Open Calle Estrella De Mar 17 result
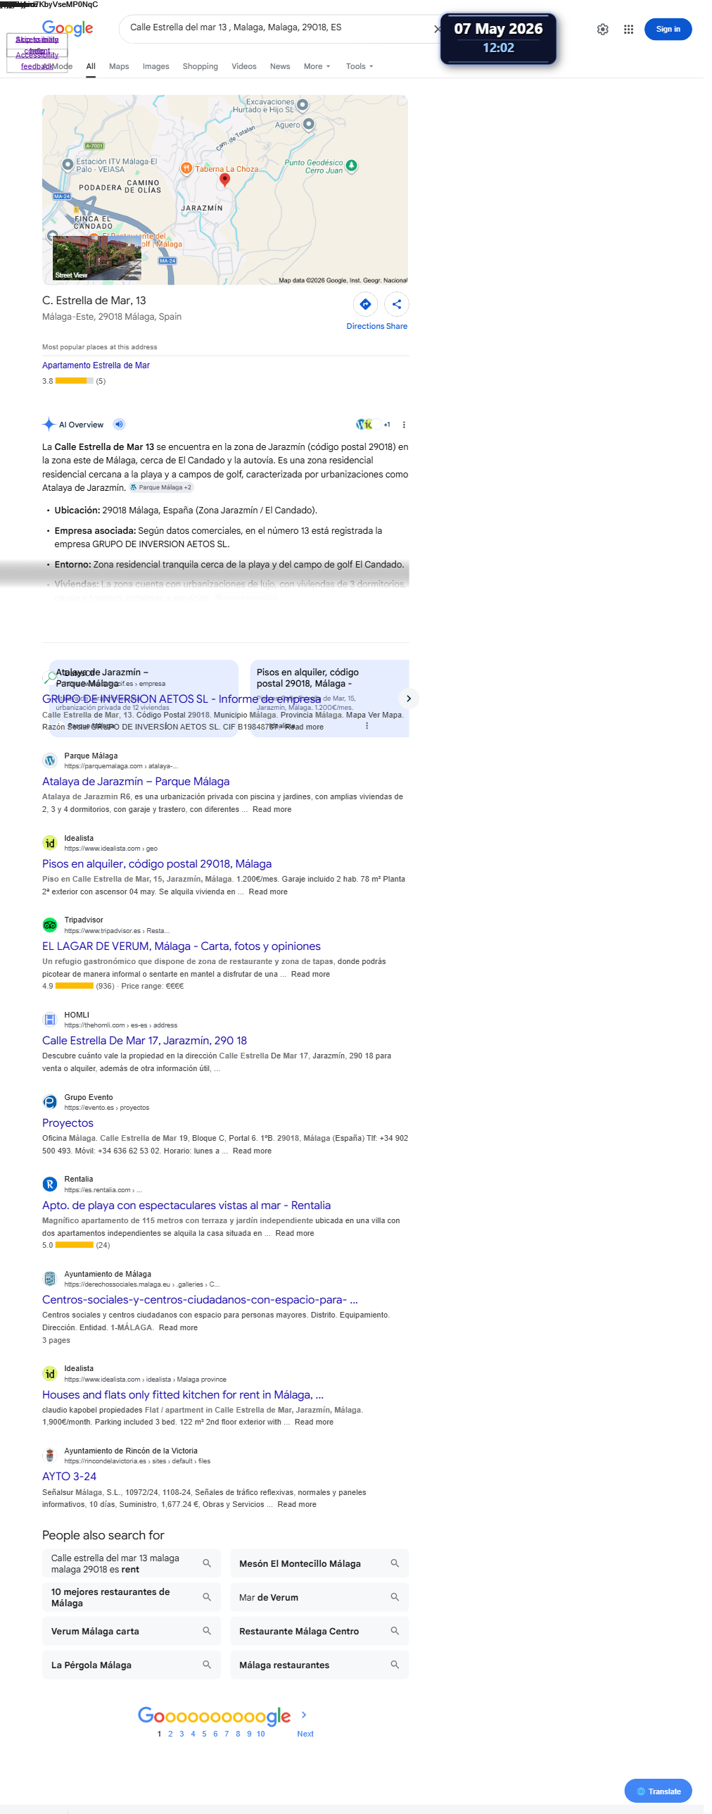712x1814 pixels. point(144,1040)
